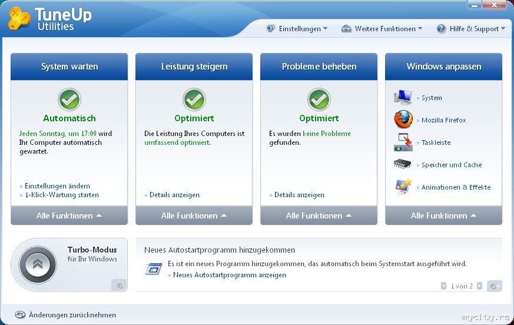This screenshot has height=325, width=514.
Task: Click the Neues Autostartprogramm hinzugekommen heading
Action: coord(220,250)
